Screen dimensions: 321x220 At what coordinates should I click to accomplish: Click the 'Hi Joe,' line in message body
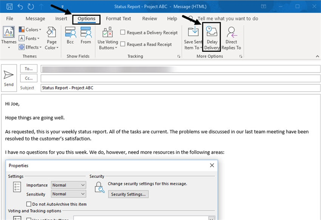[x=12, y=104]
